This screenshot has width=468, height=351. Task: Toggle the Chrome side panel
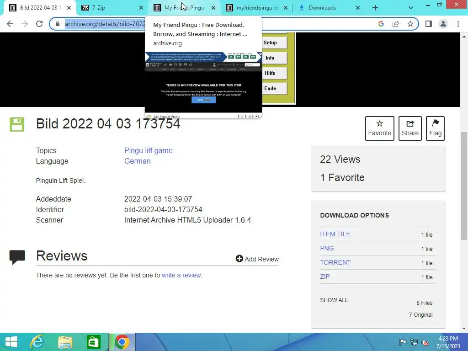click(429, 24)
